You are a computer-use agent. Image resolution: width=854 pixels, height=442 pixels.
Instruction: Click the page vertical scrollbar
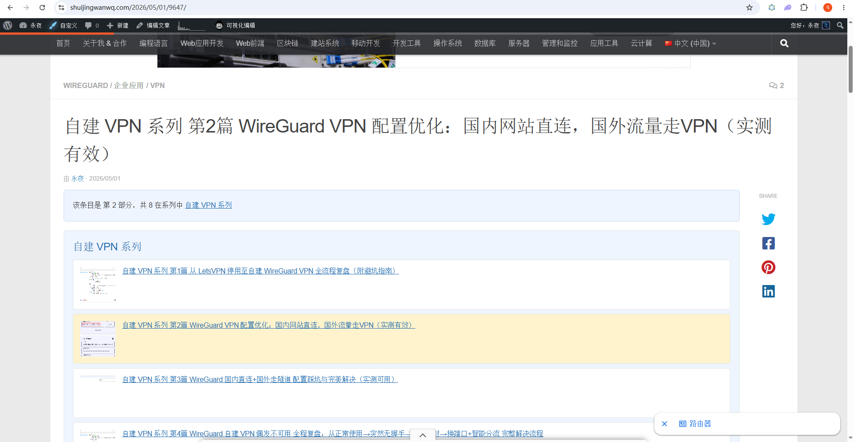850,69
